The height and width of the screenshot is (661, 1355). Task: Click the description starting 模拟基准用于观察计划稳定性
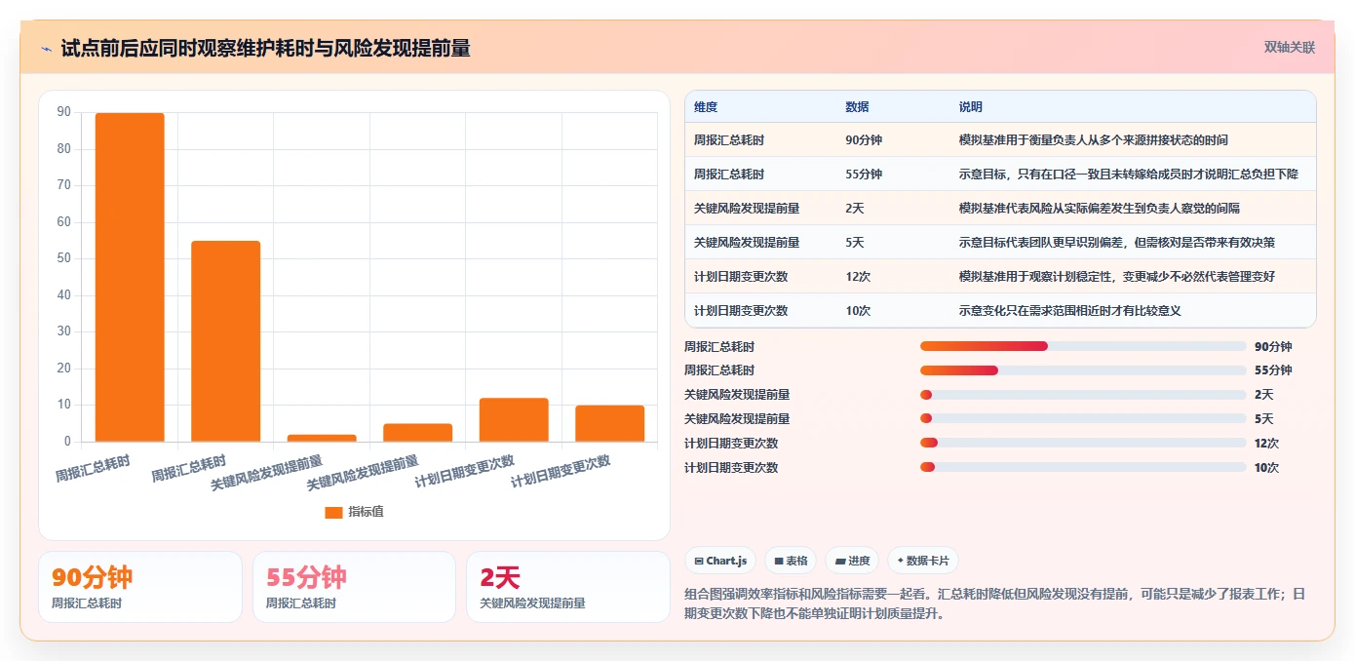tap(1117, 277)
